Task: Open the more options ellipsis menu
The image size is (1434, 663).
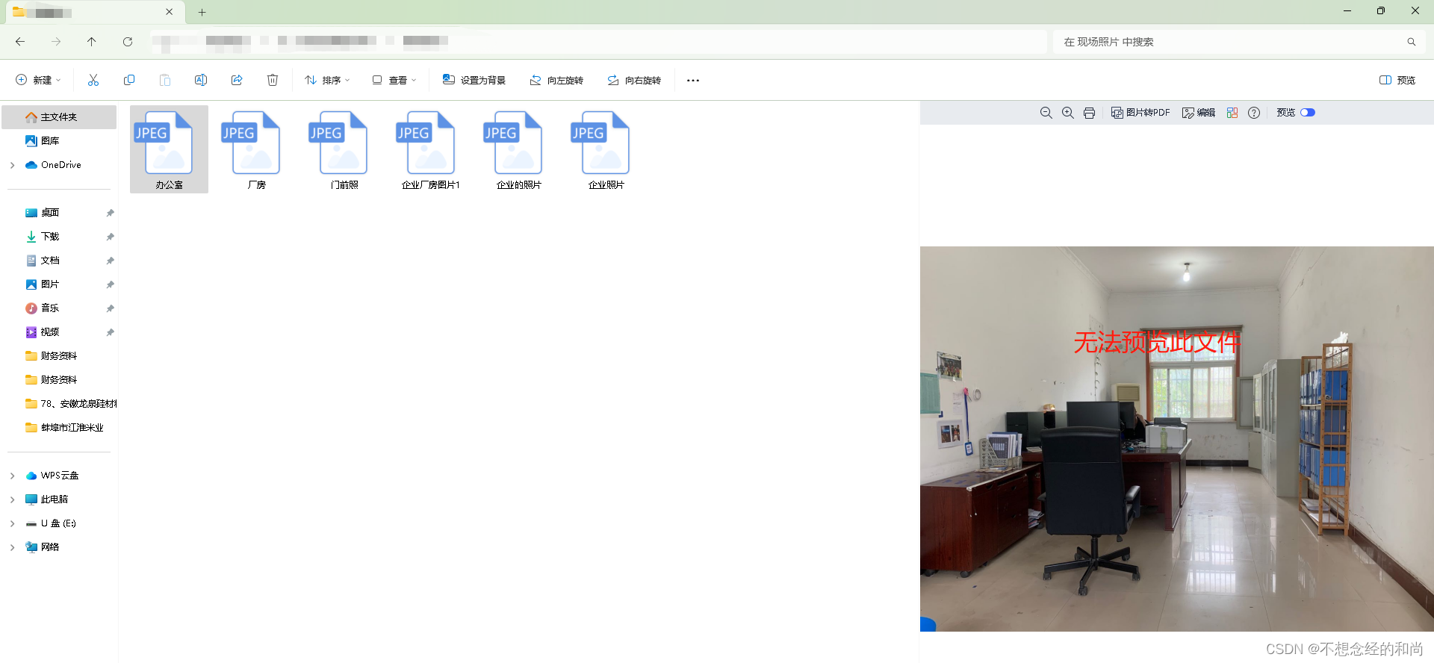Action: (693, 80)
